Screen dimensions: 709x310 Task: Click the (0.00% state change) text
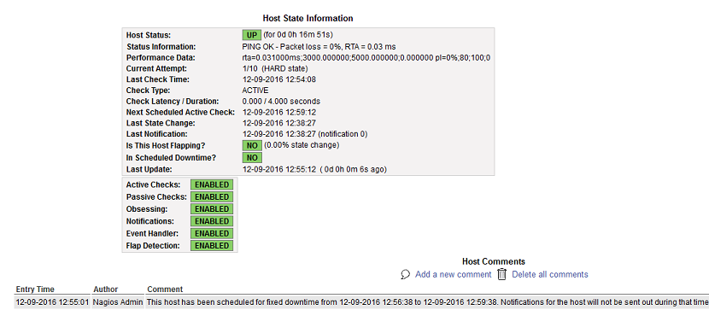(x=302, y=145)
